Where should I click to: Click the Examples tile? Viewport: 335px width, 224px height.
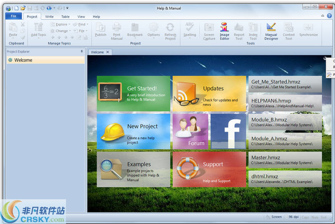point(134,169)
